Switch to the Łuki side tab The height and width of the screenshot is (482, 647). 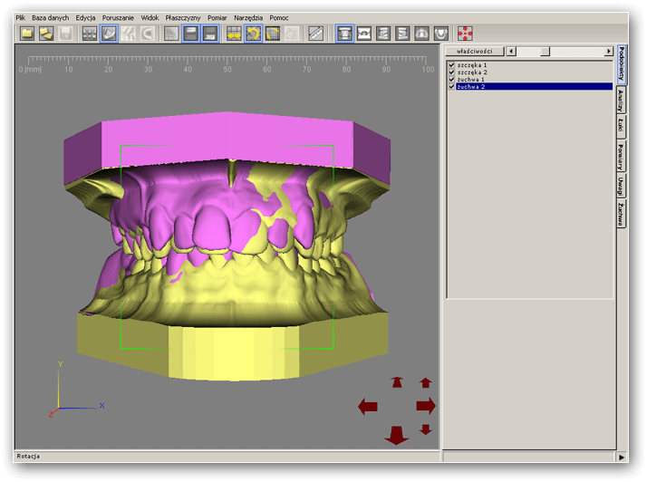tap(621, 125)
